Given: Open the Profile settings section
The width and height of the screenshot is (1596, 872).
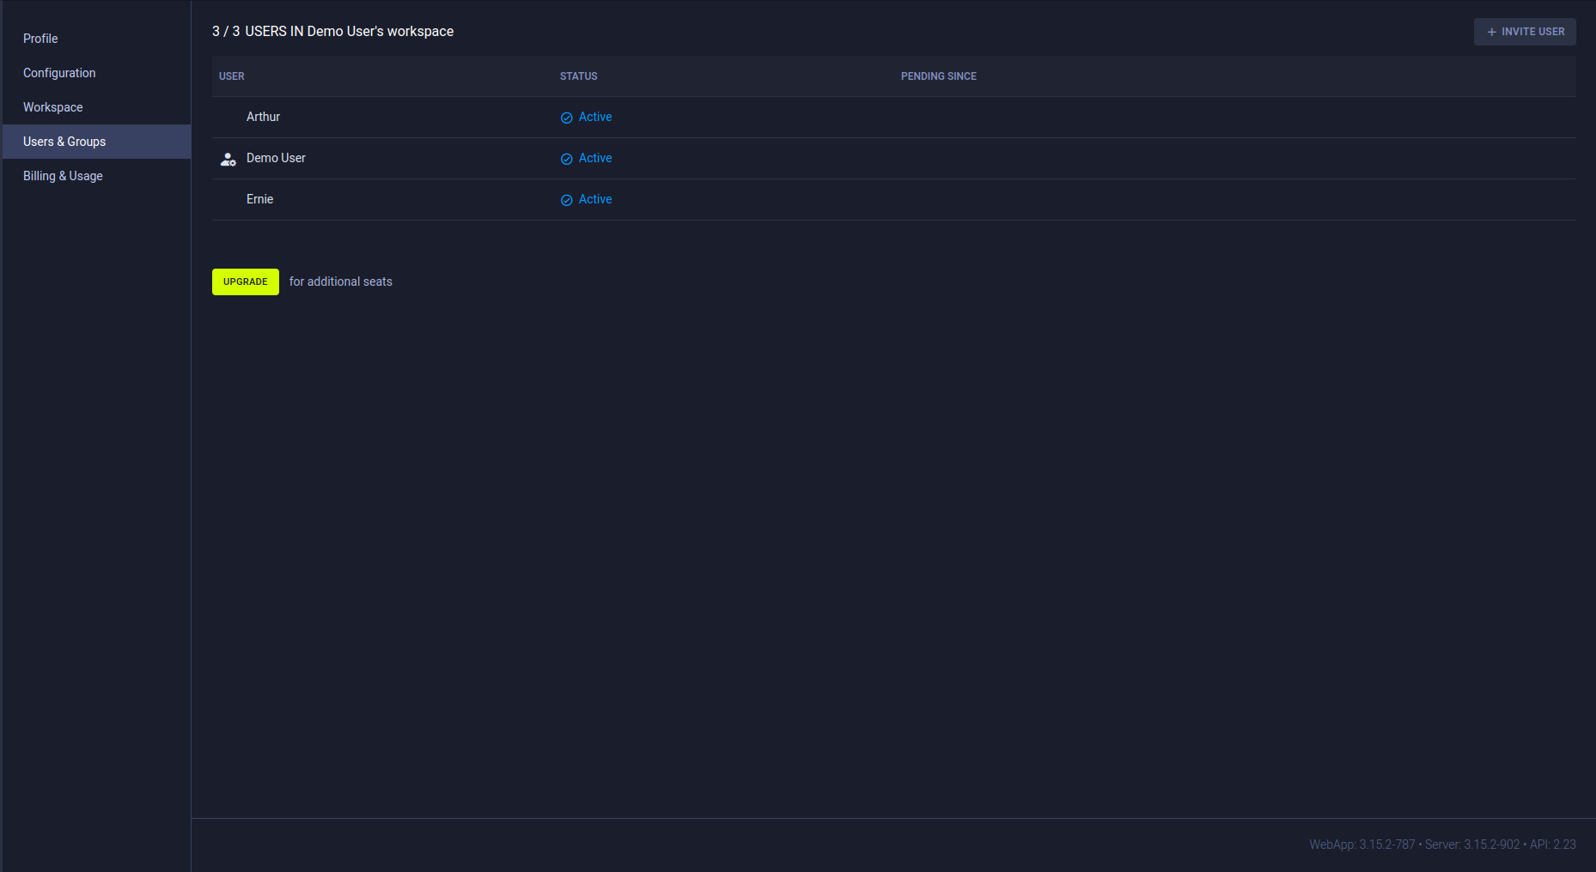Looking at the screenshot, I should pos(40,39).
